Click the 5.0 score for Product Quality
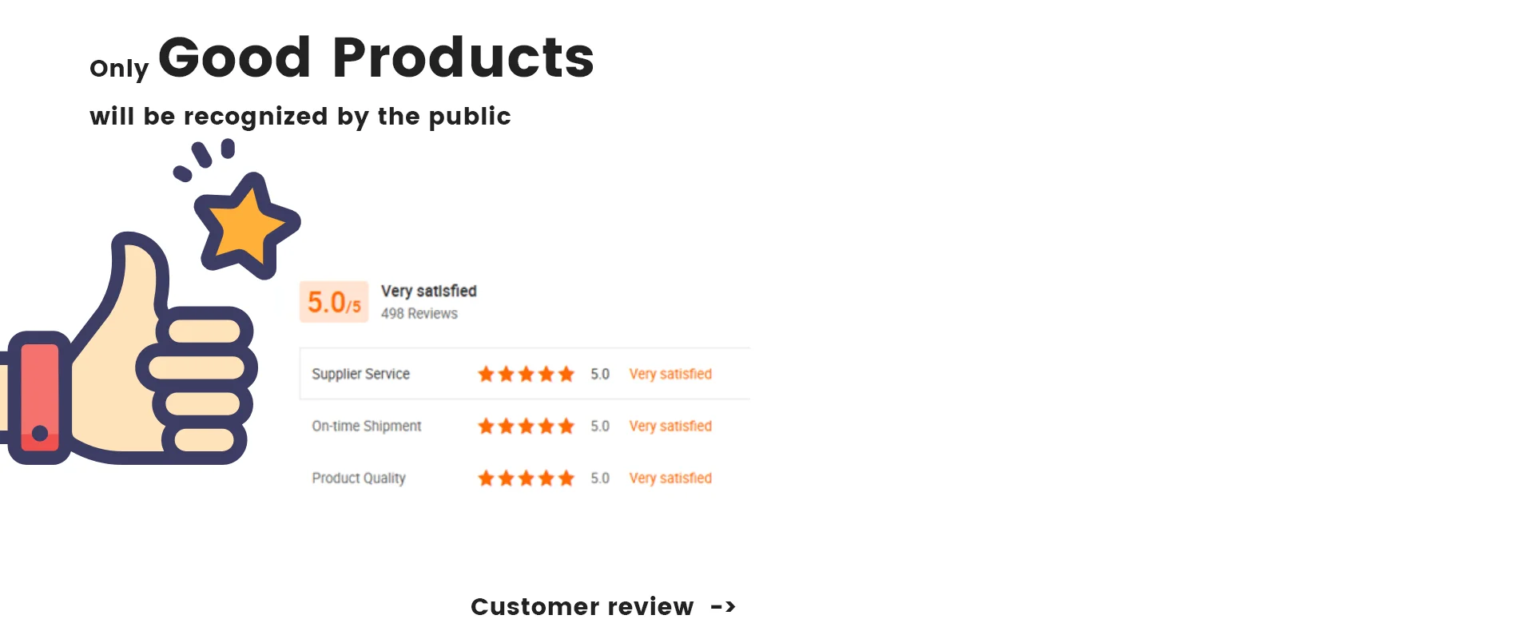The width and height of the screenshot is (1534, 639). [600, 478]
